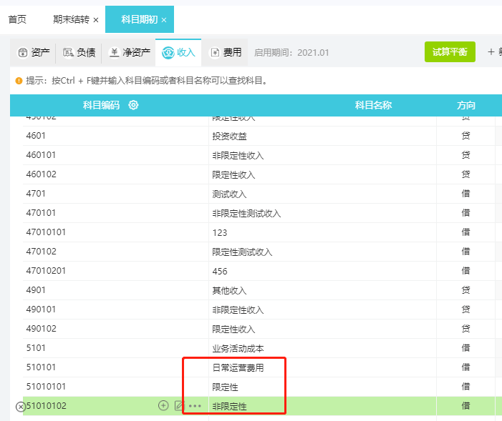
Task: Open the 费用 category tab
Action: pyautogui.click(x=225, y=52)
